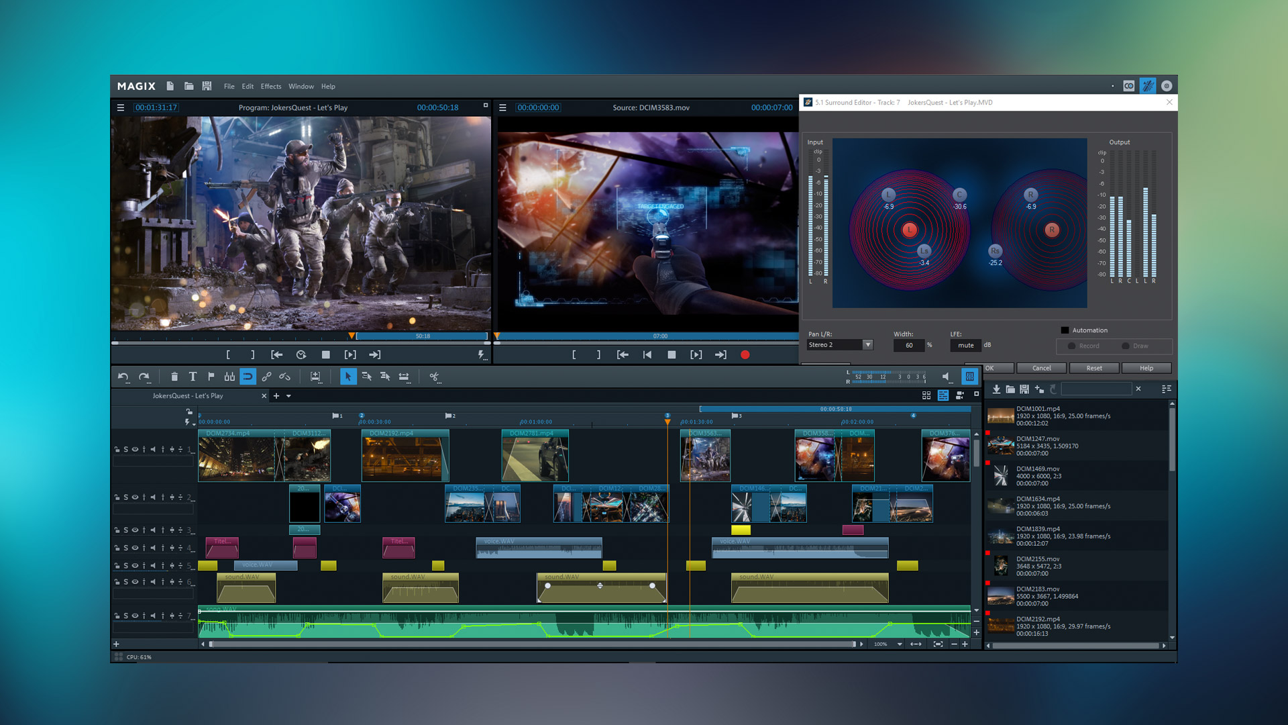Viewport: 1288px width, 725px height.
Task: Open the dropdown arrow beside the new tab plus
Action: pyautogui.click(x=289, y=396)
